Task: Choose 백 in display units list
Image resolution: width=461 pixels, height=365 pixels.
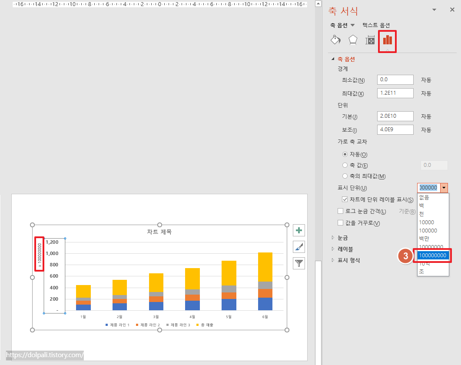Action: (x=433, y=206)
